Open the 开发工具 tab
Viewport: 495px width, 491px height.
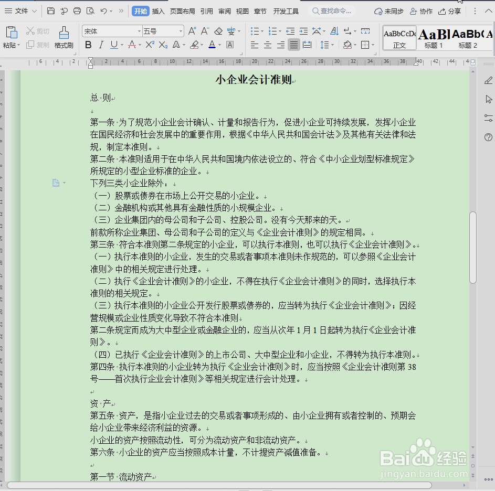[286, 12]
